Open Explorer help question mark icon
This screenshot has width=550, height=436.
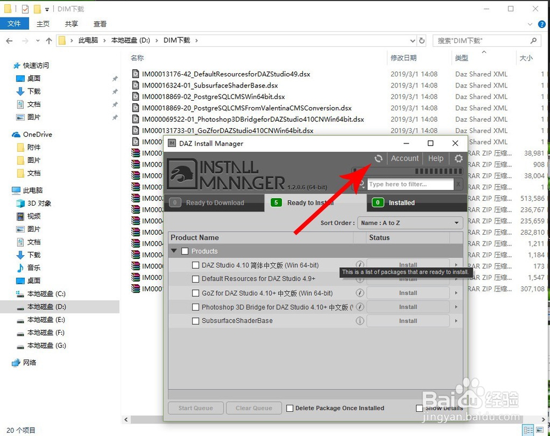tap(542, 24)
